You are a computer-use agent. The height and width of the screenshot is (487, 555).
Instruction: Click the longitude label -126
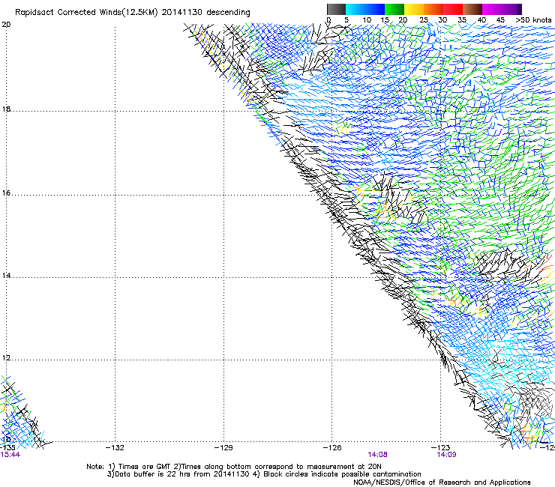coord(332,448)
